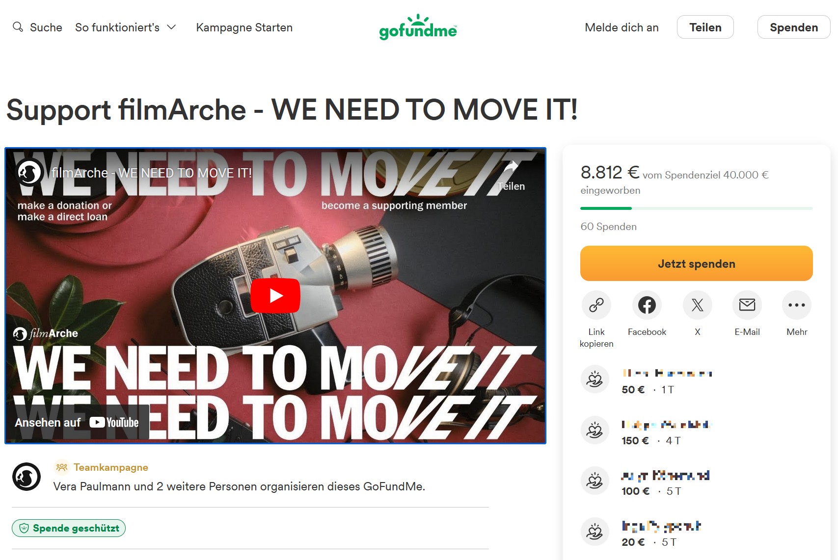Expand So funktioniert's dropdown

(x=126, y=27)
